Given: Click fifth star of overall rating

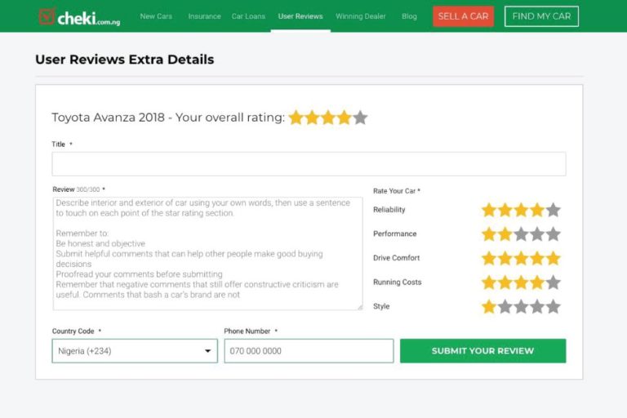Looking at the screenshot, I should click(360, 118).
